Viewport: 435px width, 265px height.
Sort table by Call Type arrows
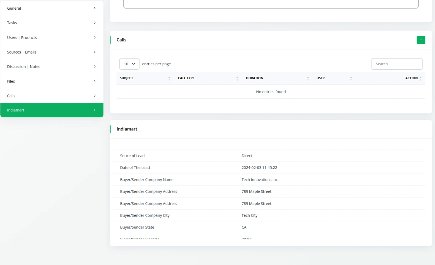coord(237,78)
